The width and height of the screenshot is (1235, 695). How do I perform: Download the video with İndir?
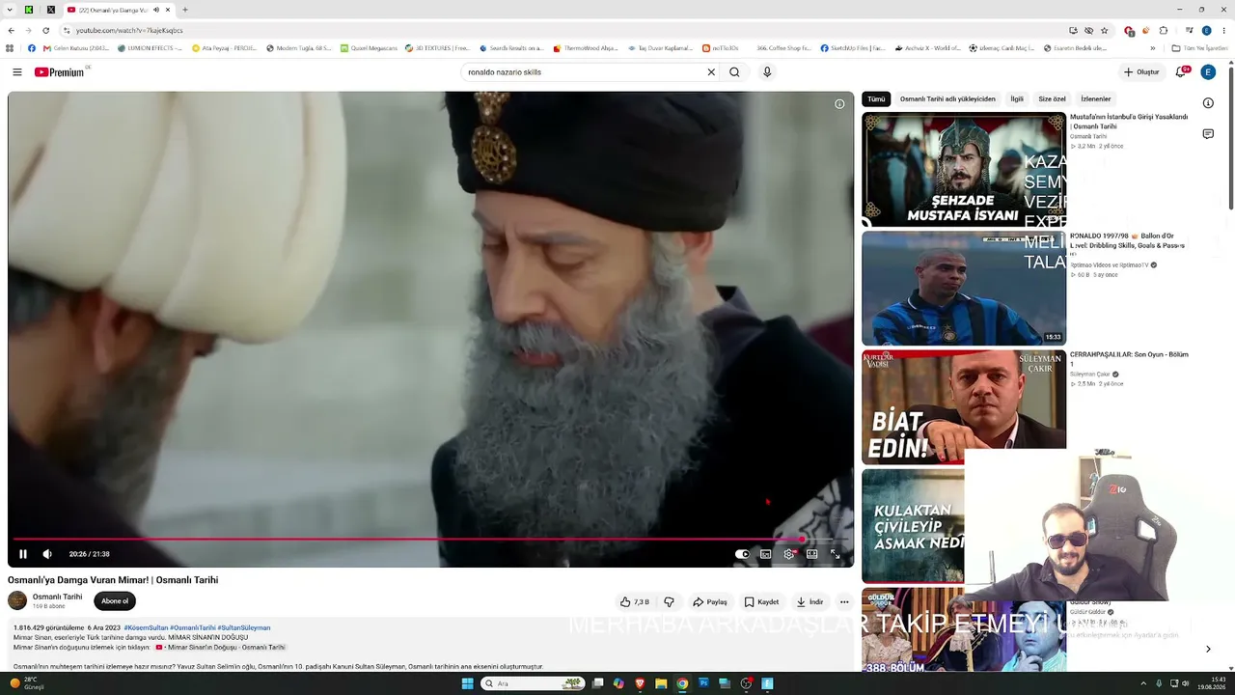810,602
